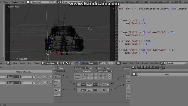Remove the second game property
188x106 pixels.
point(50,83)
